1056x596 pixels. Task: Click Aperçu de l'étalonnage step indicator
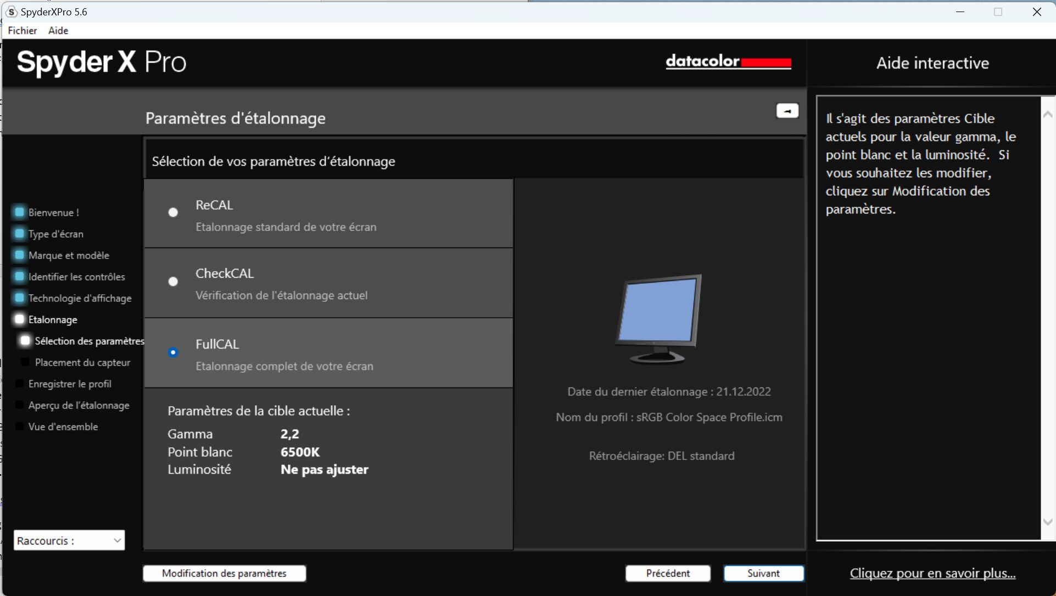pos(20,405)
